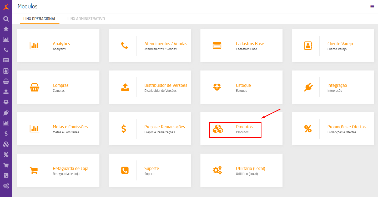The height and width of the screenshot is (197, 378).
Task: Click the plug icon in the Integração card
Action: (x=308, y=87)
